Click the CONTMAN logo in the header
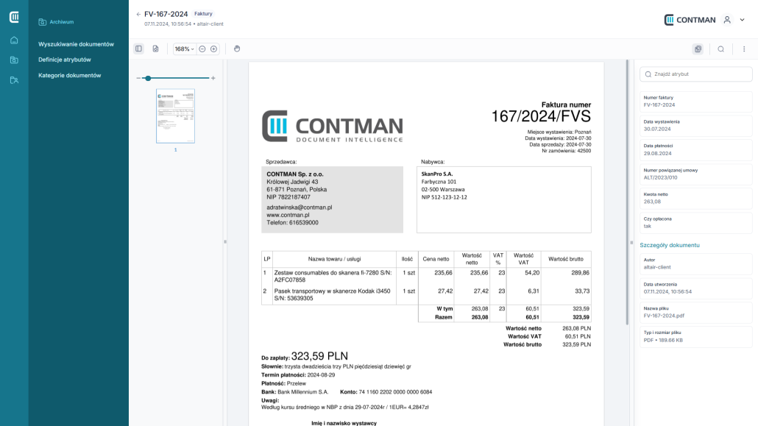The image size is (758, 426). click(690, 20)
